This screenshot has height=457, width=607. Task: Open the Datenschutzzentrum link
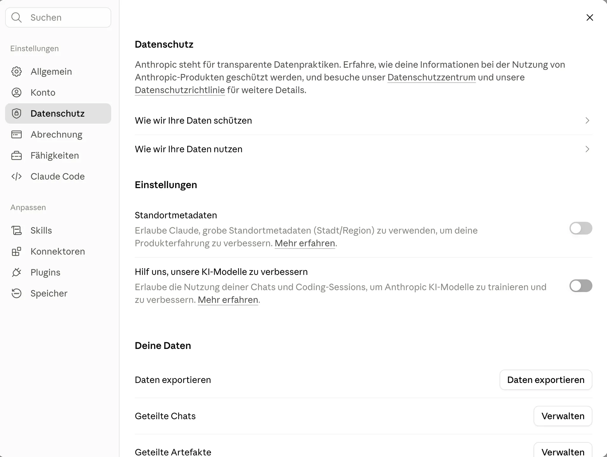(432, 77)
